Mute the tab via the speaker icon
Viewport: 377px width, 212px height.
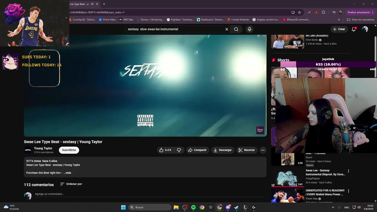pos(92,4)
